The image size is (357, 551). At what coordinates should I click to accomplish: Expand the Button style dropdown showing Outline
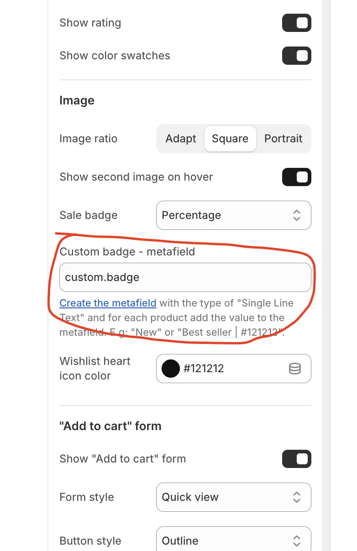point(233,541)
